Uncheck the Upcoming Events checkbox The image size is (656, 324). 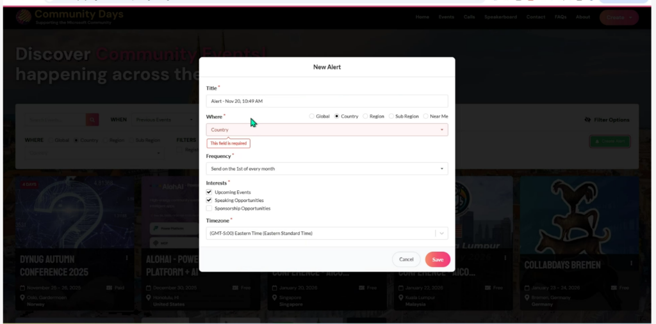[x=209, y=192]
